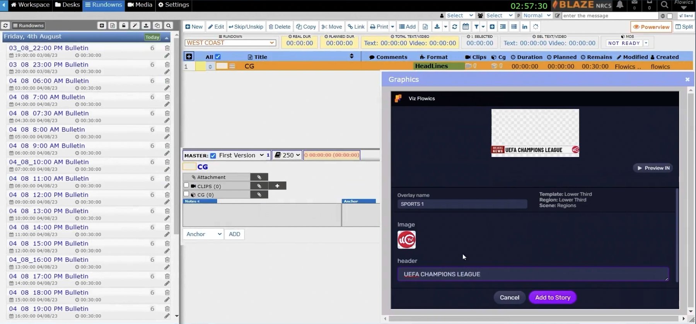Open the calendar icon in story toolbar
Image resolution: width=696 pixels, height=324 pixels.
coord(466,27)
